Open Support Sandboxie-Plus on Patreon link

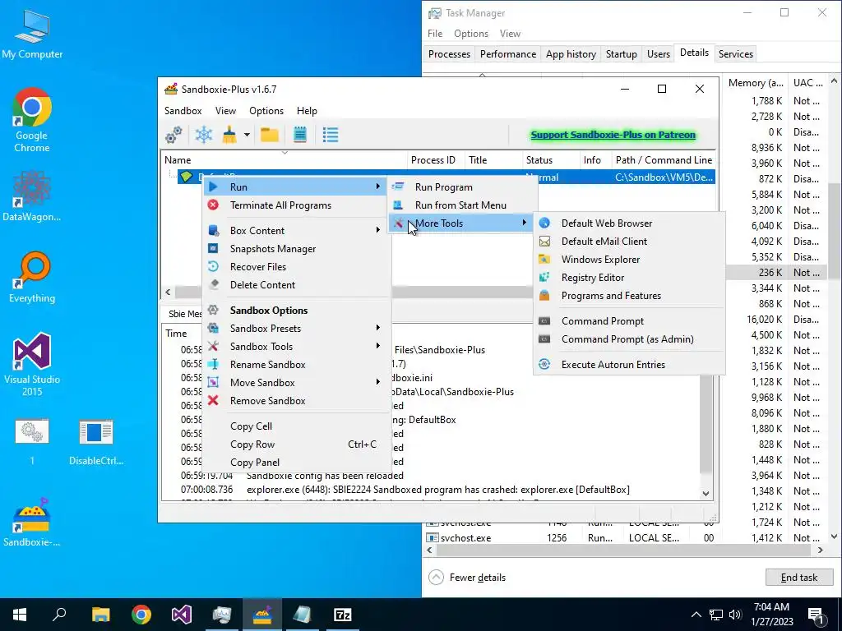613,135
